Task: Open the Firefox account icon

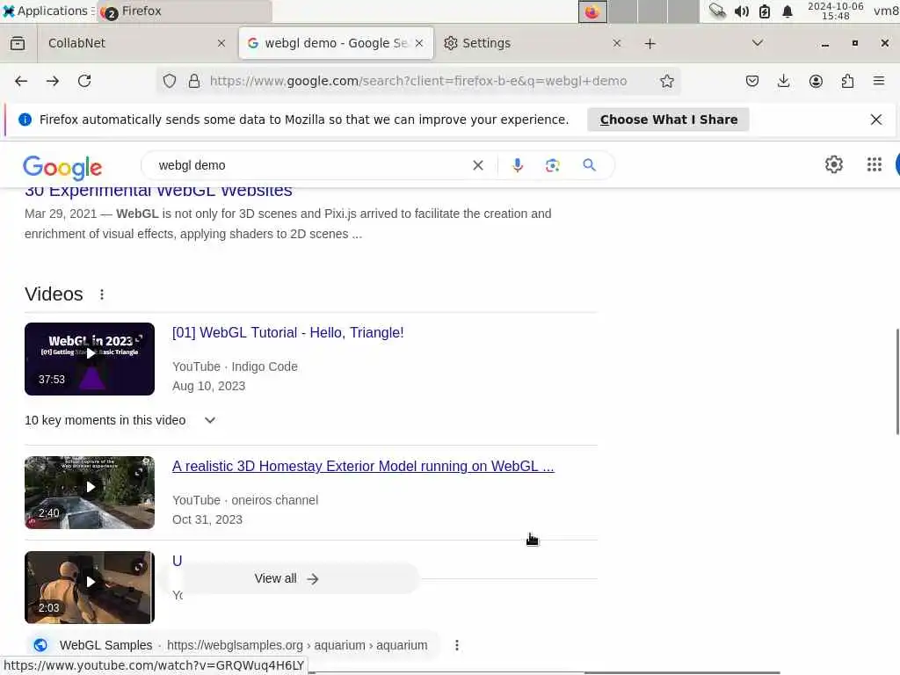Action: [x=816, y=81]
